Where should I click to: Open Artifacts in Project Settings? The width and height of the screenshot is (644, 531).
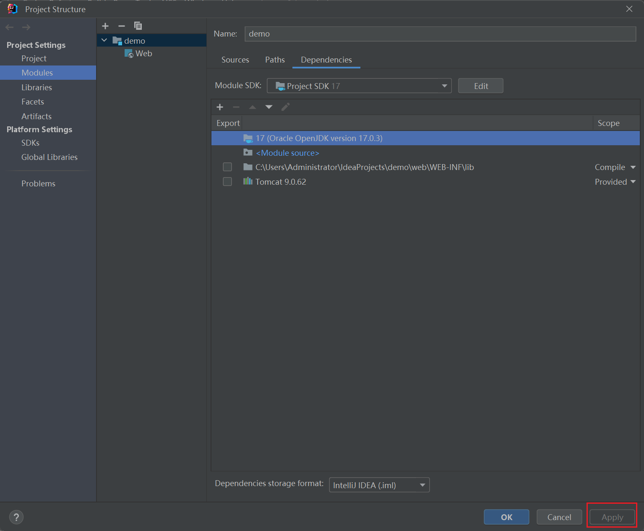pyautogui.click(x=37, y=116)
